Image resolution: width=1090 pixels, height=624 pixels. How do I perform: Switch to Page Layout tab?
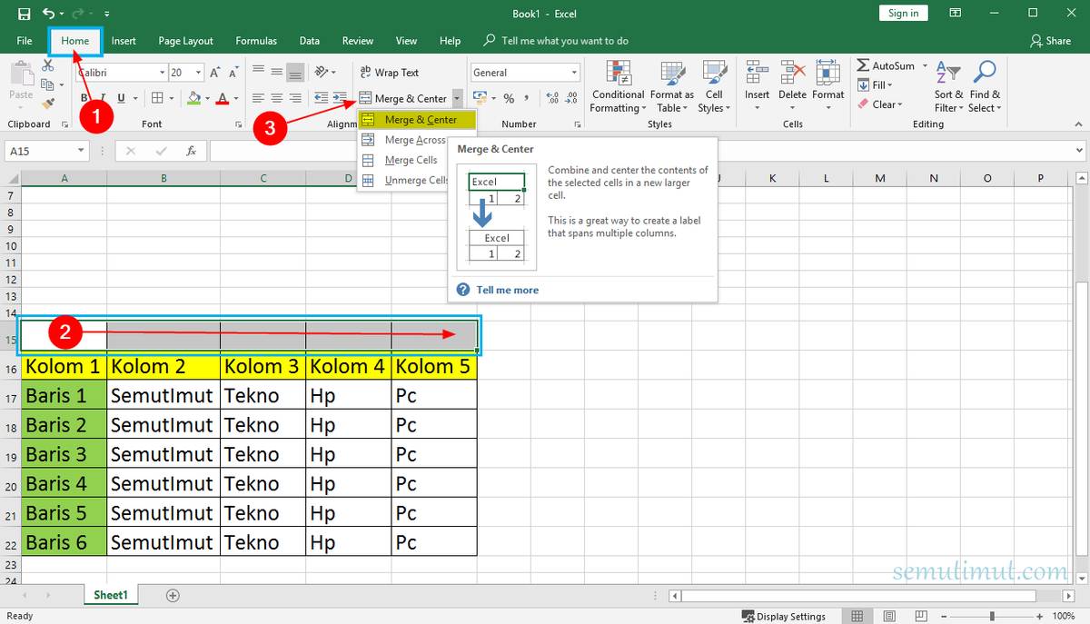tap(185, 41)
